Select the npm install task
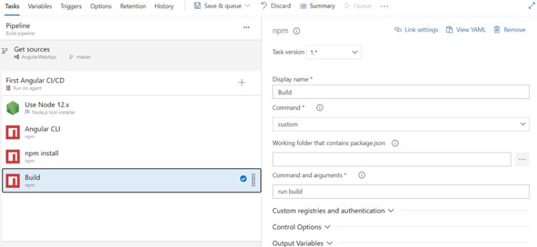The width and height of the screenshot is (537, 247). (131, 156)
